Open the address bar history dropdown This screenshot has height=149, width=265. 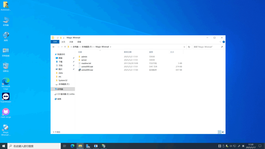tap(184, 47)
